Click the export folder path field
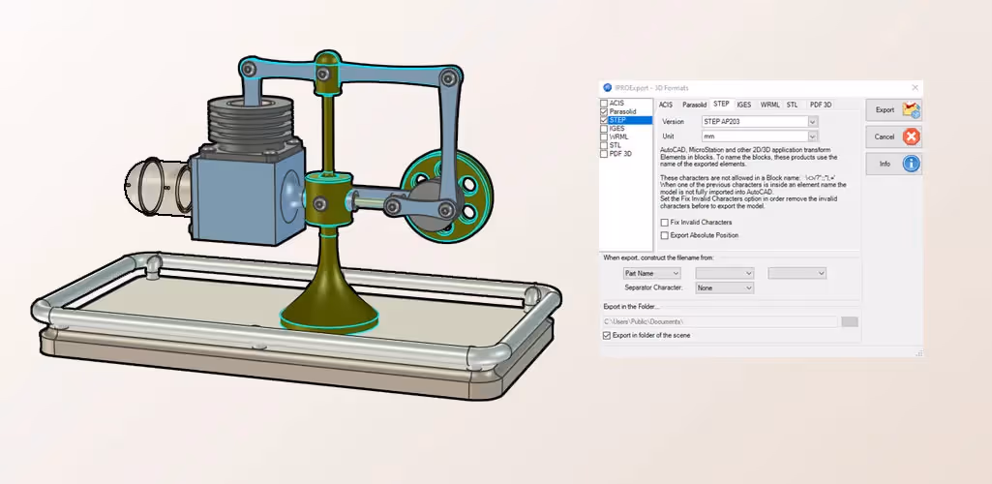The height and width of the screenshot is (484, 992). pyautogui.click(x=720, y=322)
